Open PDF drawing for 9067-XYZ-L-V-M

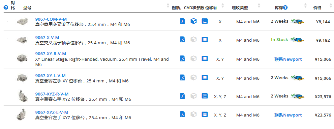click(x=183, y=114)
